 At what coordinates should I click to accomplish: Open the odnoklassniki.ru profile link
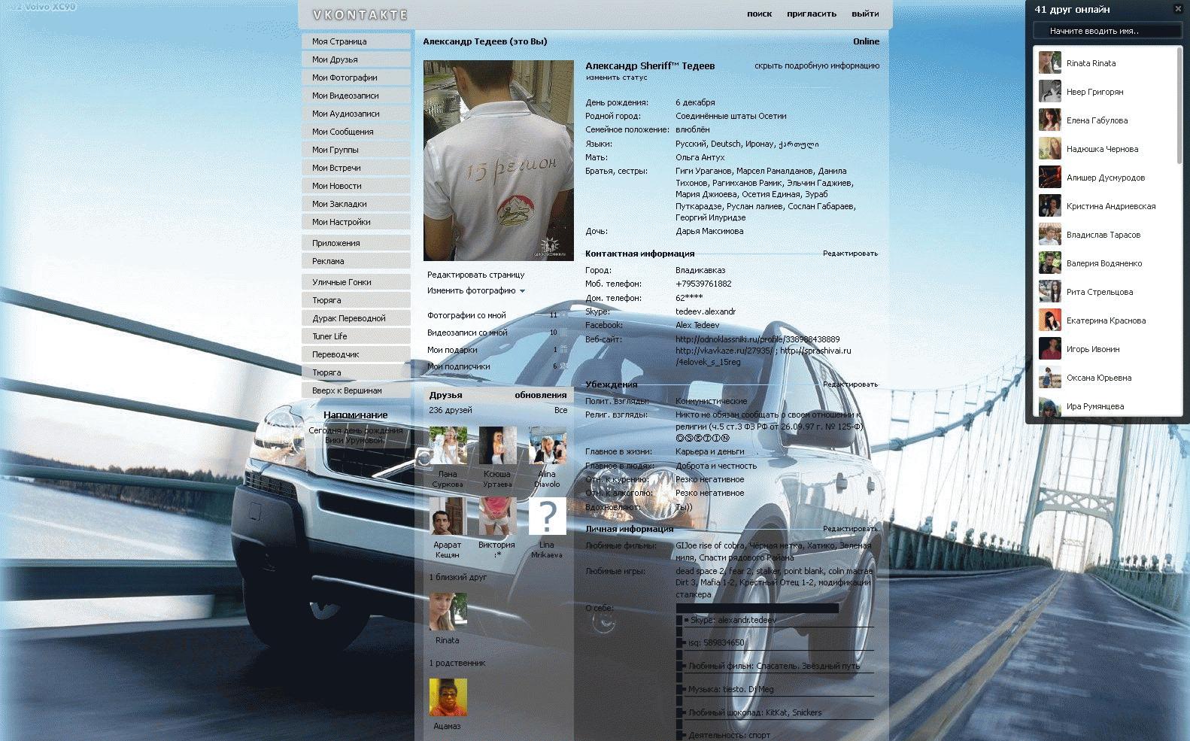coord(757,339)
